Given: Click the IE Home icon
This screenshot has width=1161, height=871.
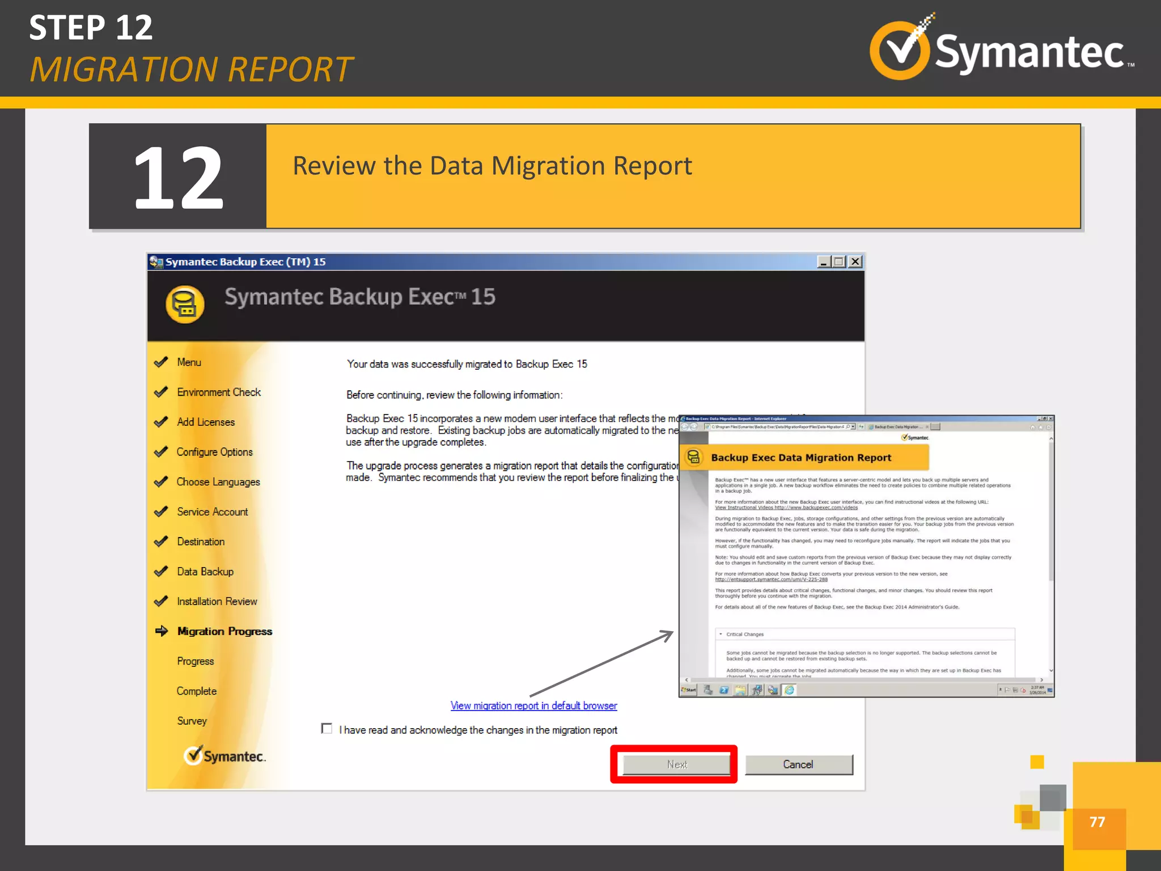Looking at the screenshot, I should coord(1032,428).
